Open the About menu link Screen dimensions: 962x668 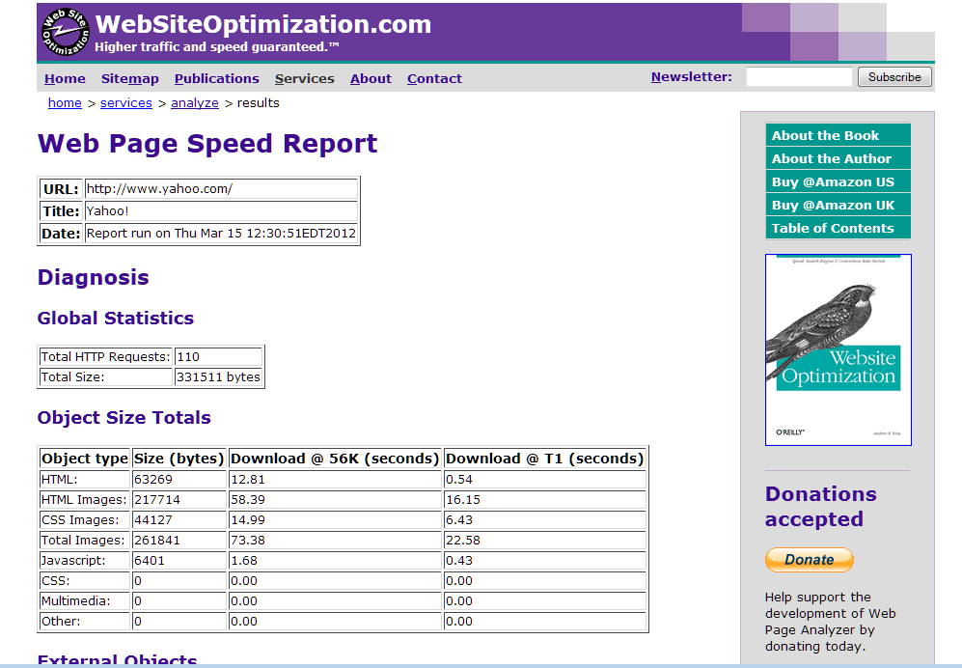pyautogui.click(x=371, y=78)
